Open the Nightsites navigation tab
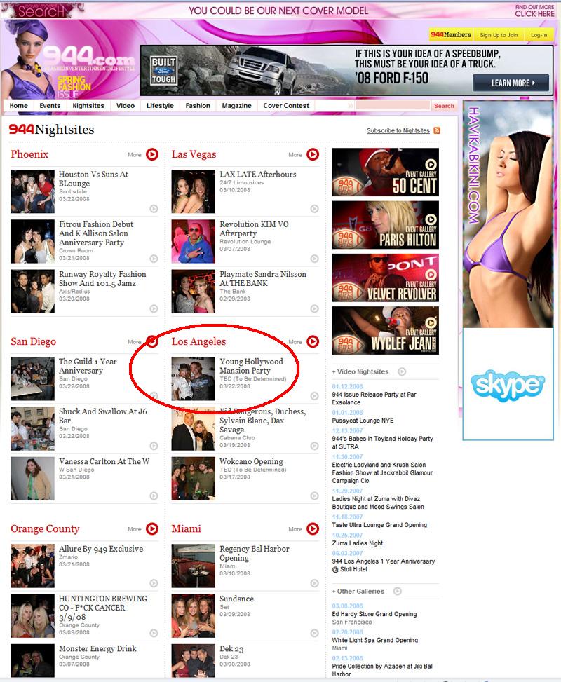 tap(88, 106)
